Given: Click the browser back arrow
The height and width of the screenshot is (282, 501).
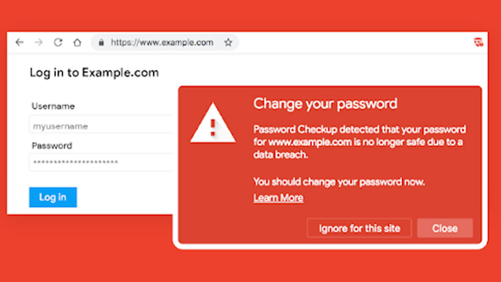Looking at the screenshot, I should pyautogui.click(x=20, y=43).
